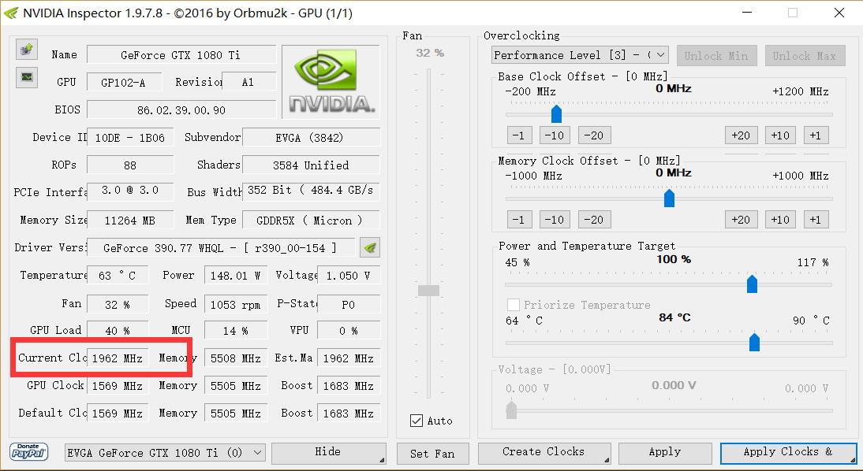Image resolution: width=863 pixels, height=471 pixels.
Task: Click the Create Clocks button
Action: pos(544,453)
